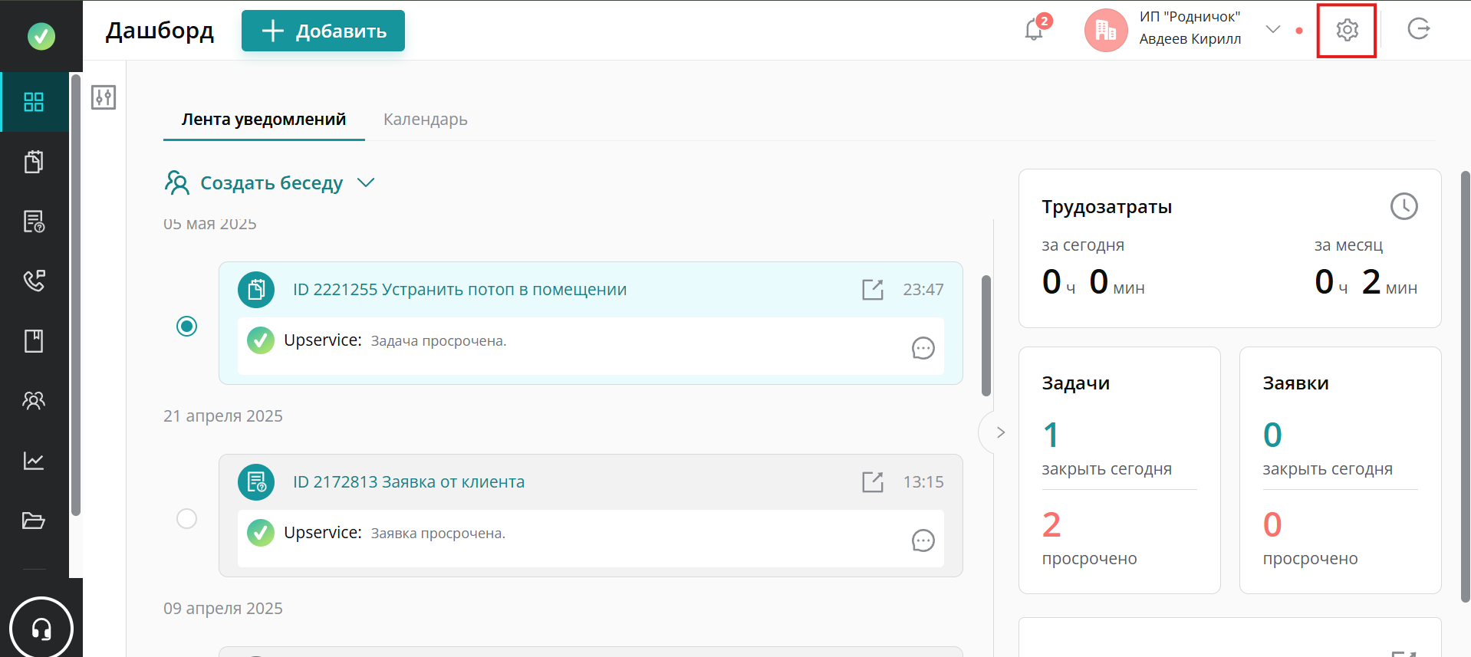Open the dashboard section in the sidebar
The image size is (1471, 657).
[34, 102]
